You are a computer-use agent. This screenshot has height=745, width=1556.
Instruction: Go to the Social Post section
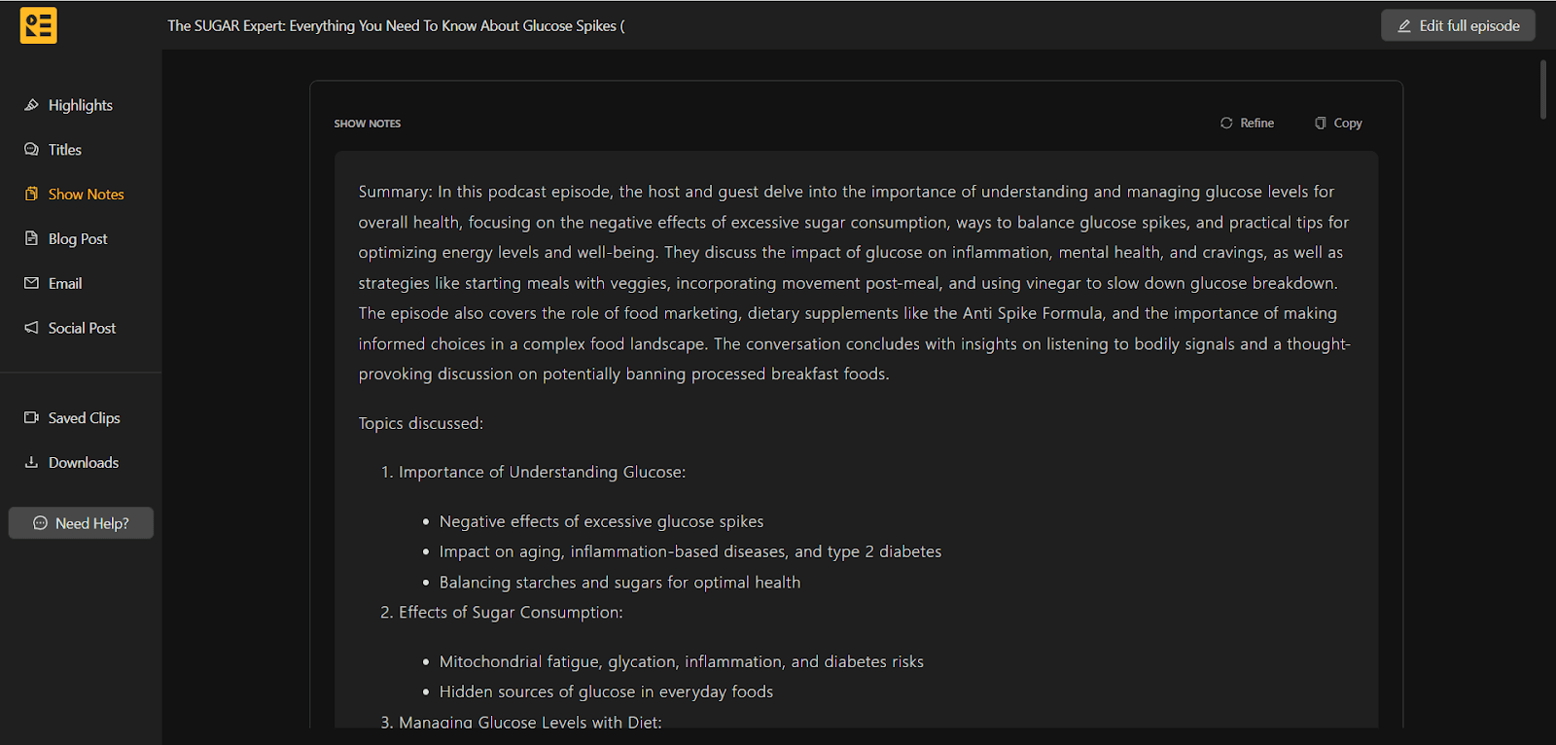(x=82, y=329)
